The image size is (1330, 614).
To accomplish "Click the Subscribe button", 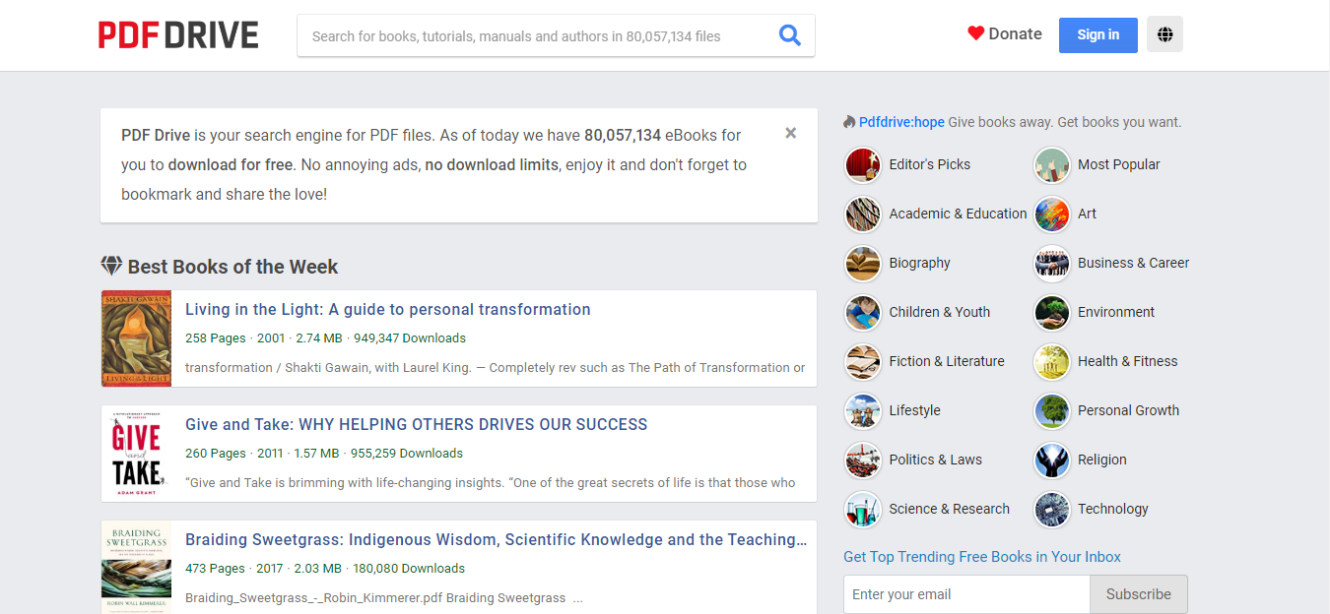I will (x=1138, y=594).
